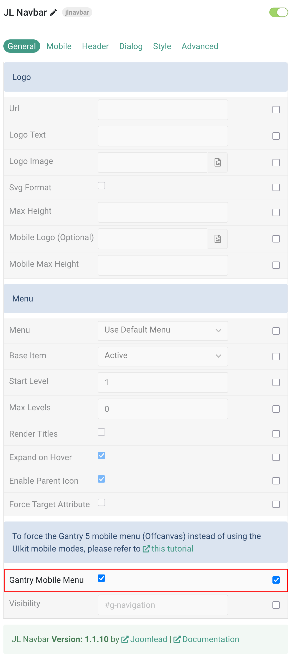
Task: Open image picker for Mobile Logo (Optional)
Action: [x=218, y=239]
